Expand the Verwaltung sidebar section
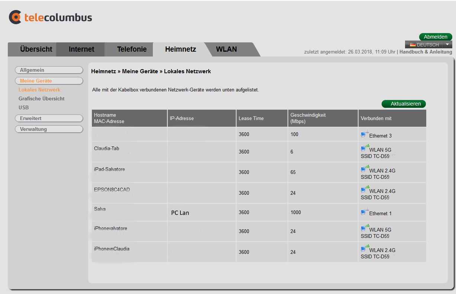The image size is (456, 294). pyautogui.click(x=49, y=129)
